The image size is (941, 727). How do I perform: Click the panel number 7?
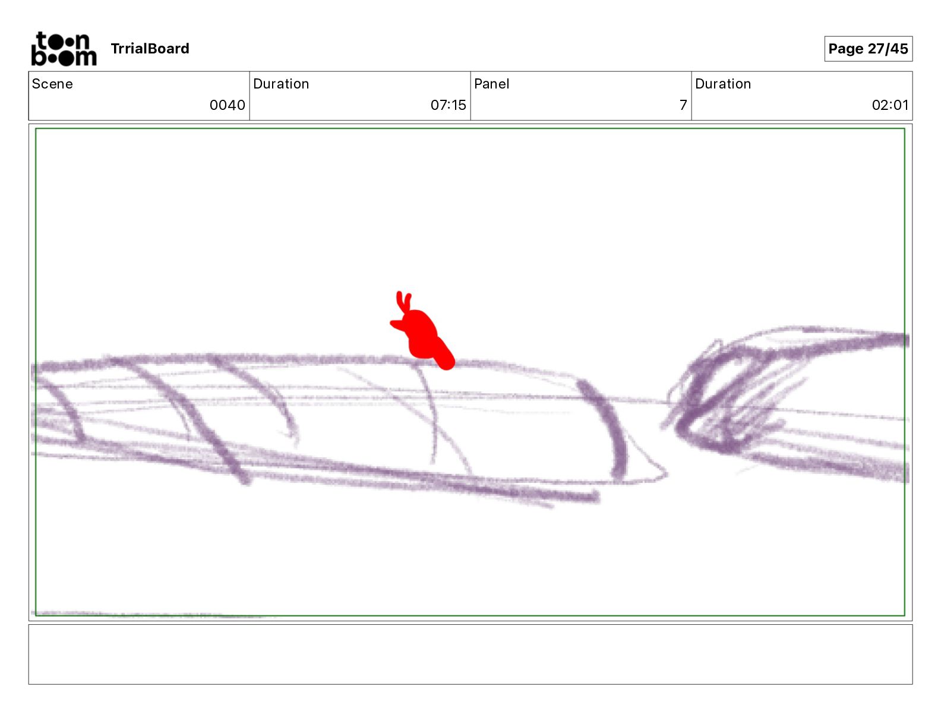pyautogui.click(x=683, y=105)
